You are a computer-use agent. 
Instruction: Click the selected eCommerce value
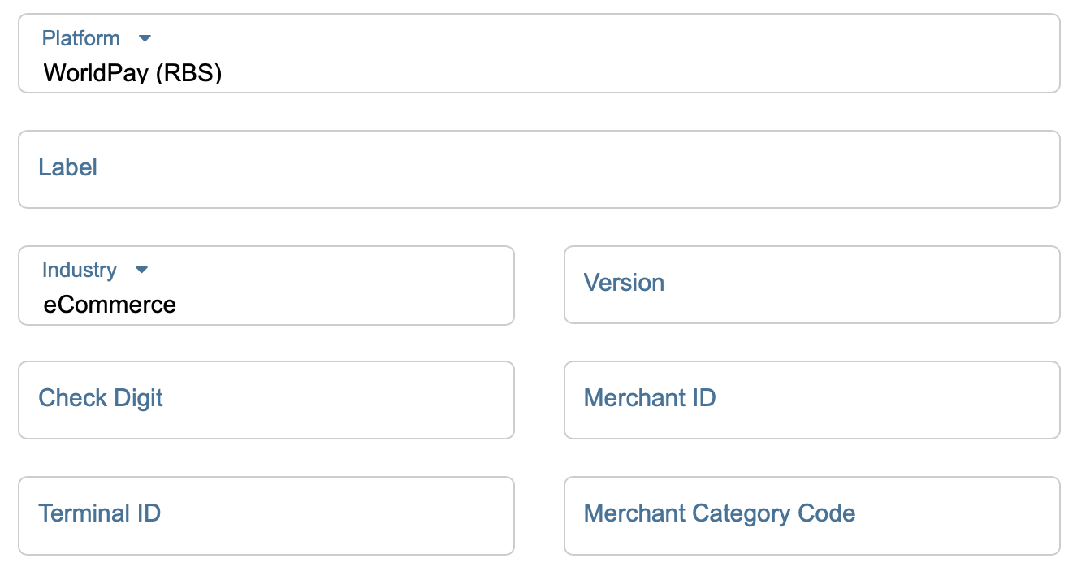click(110, 305)
